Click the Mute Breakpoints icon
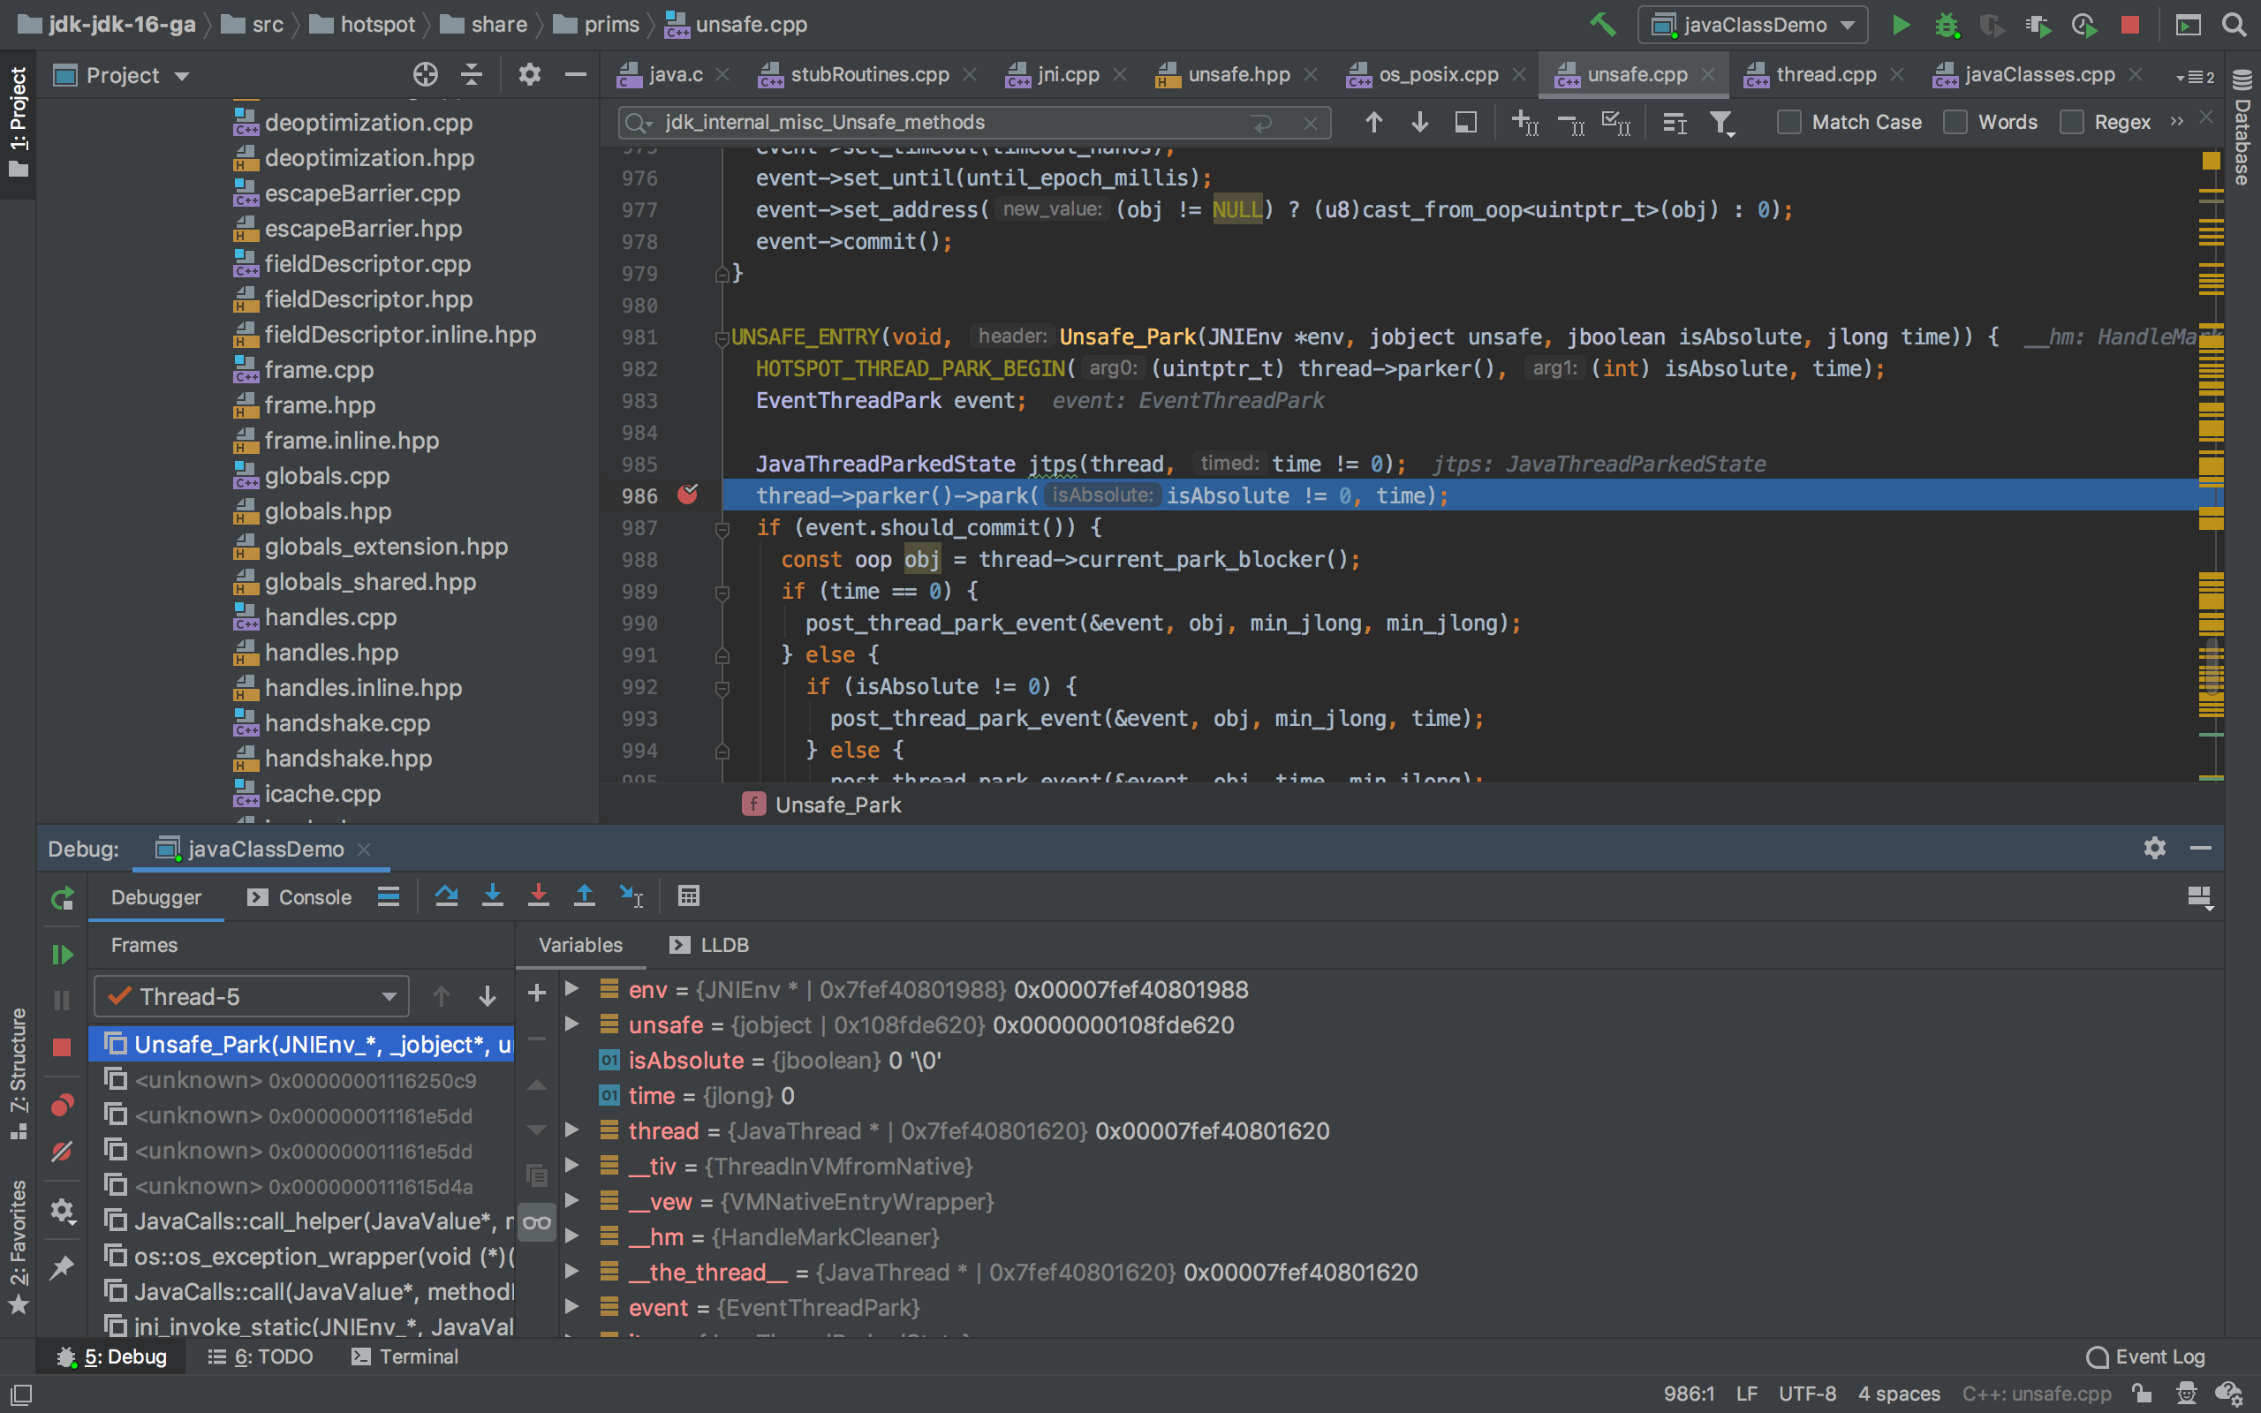The image size is (2261, 1413). click(62, 1152)
